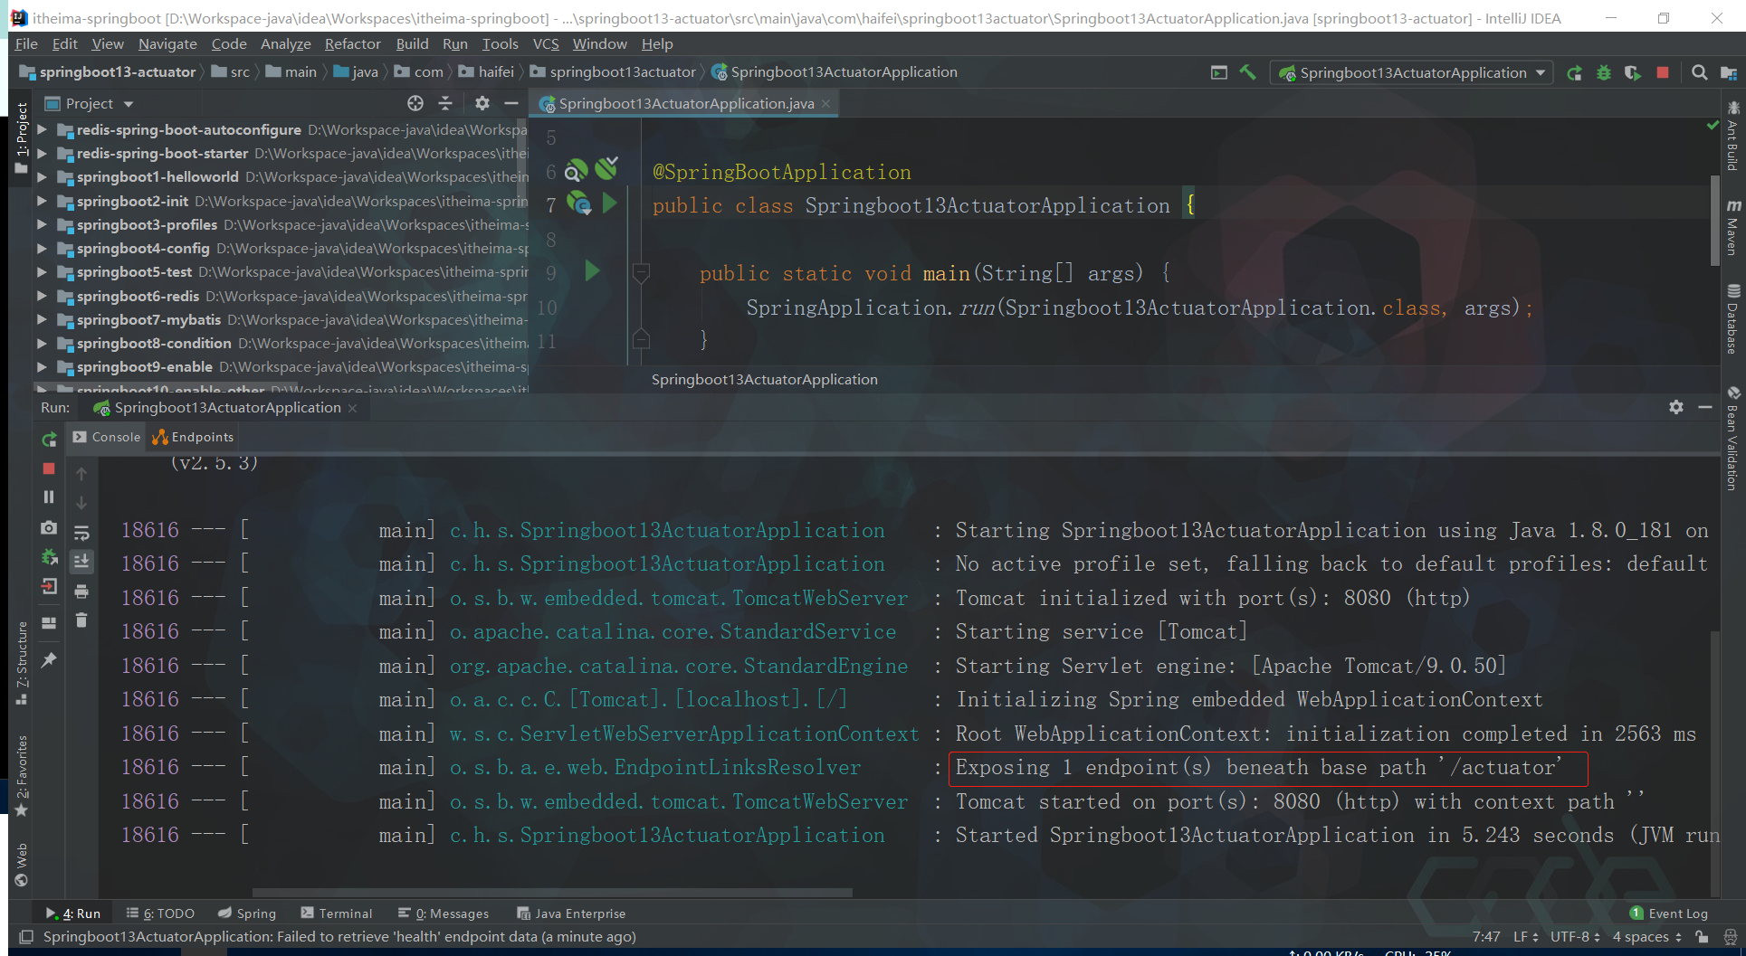The width and height of the screenshot is (1746, 956).
Task: Click the Build Project hammer icon
Action: tap(1247, 72)
